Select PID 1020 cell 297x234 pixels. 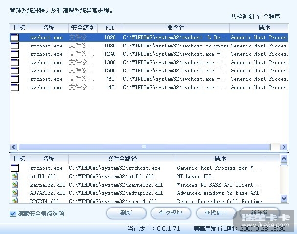tap(110, 37)
